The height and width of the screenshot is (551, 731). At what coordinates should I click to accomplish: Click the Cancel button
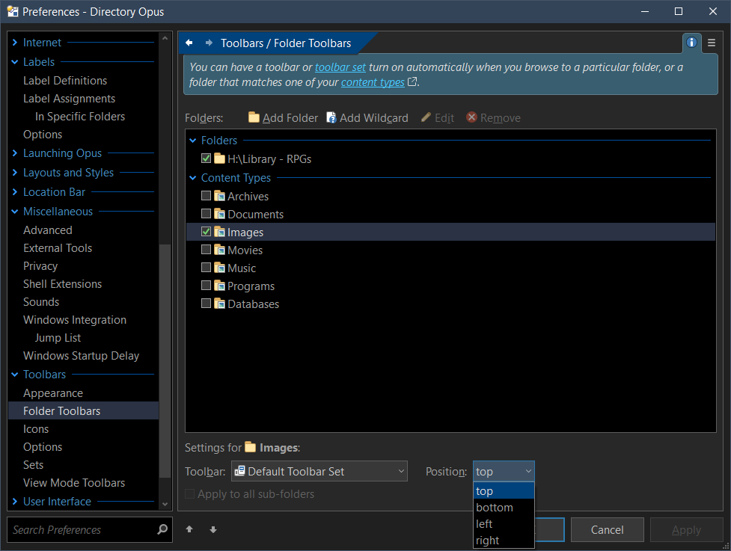pos(607,529)
